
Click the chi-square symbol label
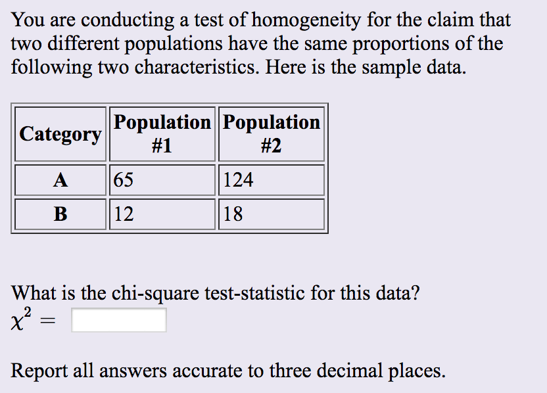click(x=18, y=317)
